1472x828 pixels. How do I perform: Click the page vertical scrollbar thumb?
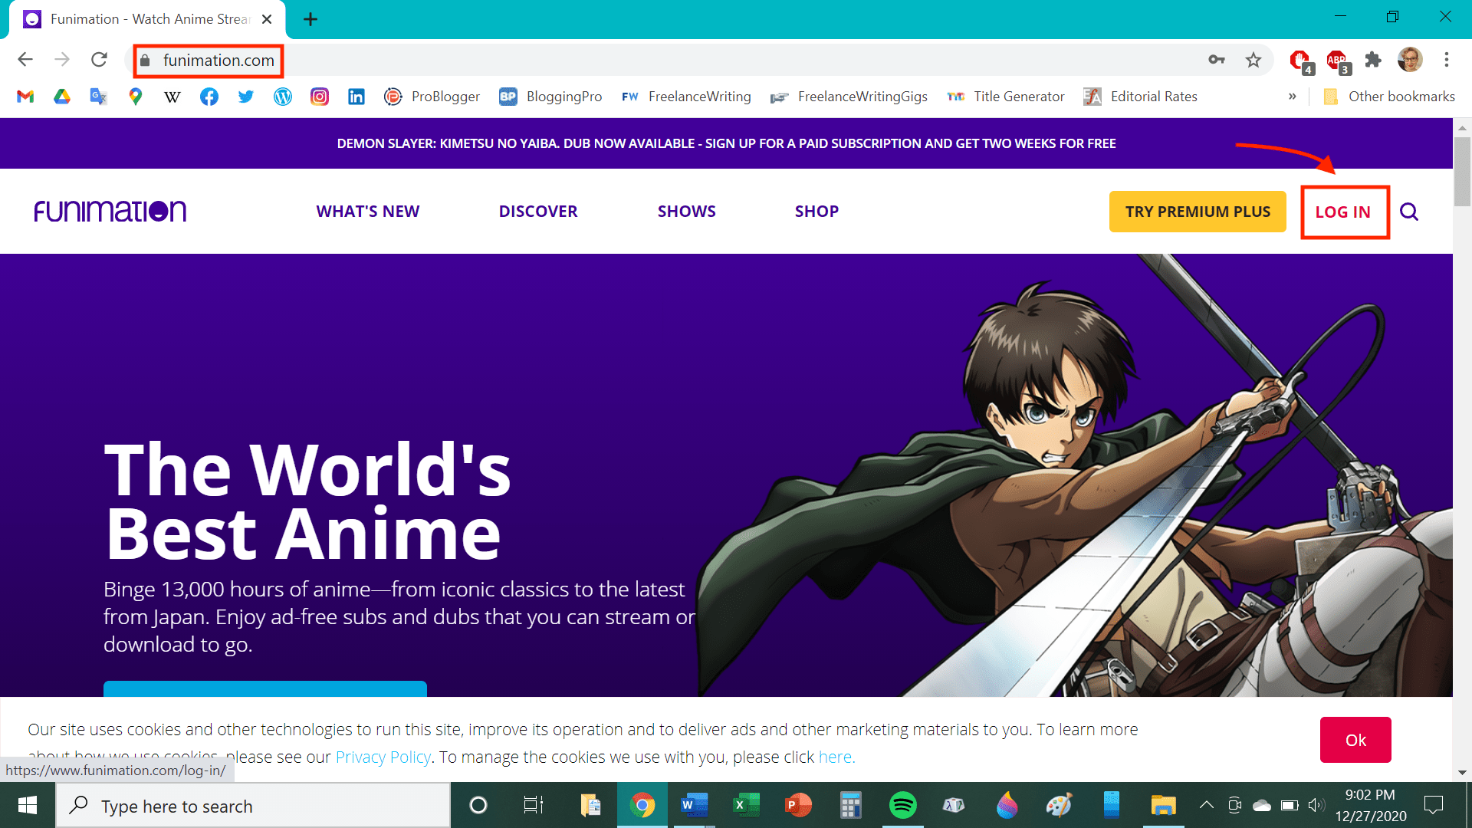point(1462,172)
